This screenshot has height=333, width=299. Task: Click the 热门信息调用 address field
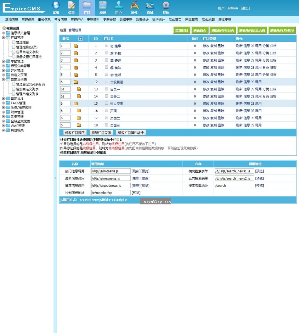(111, 171)
